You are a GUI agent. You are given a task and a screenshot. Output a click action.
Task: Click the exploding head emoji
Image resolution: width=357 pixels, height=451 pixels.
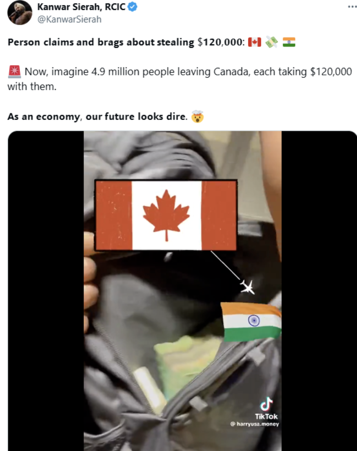coord(198,116)
